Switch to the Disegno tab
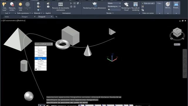The height and width of the screenshot is (106, 188). coord(25,17)
